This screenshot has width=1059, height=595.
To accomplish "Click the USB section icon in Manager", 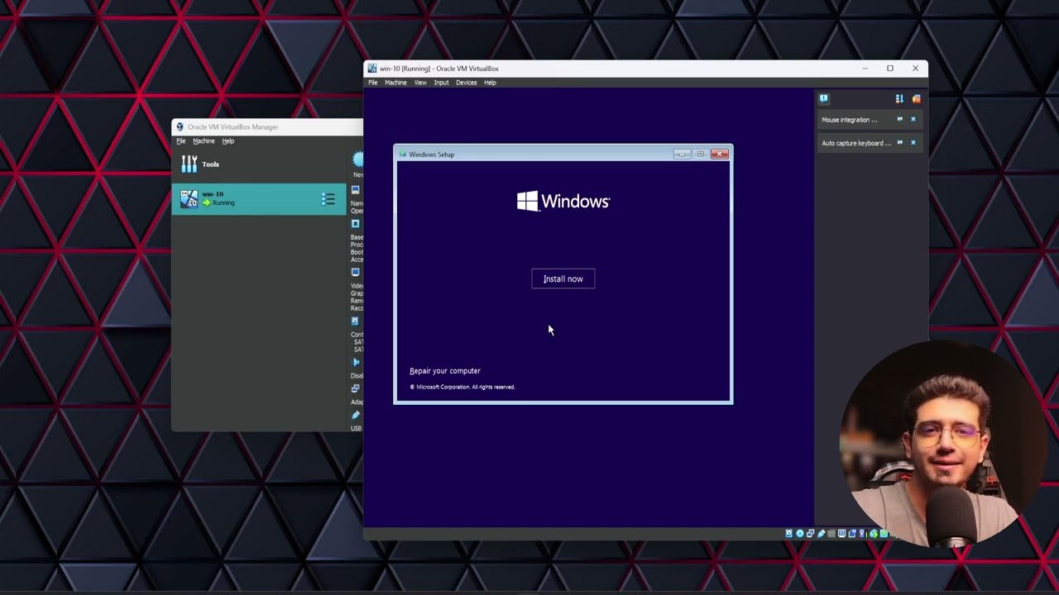I will click(356, 415).
